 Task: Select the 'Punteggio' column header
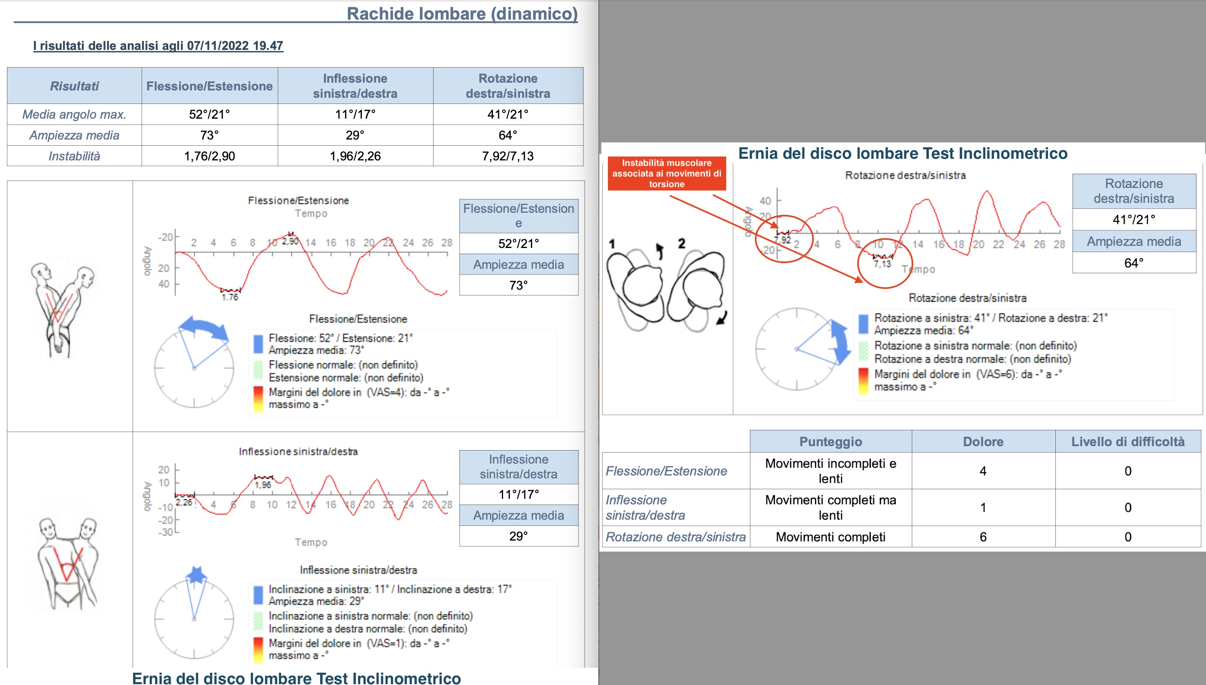point(831,441)
